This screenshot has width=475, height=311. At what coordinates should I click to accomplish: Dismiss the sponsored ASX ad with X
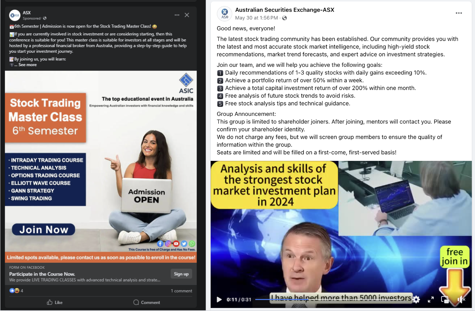point(187,15)
